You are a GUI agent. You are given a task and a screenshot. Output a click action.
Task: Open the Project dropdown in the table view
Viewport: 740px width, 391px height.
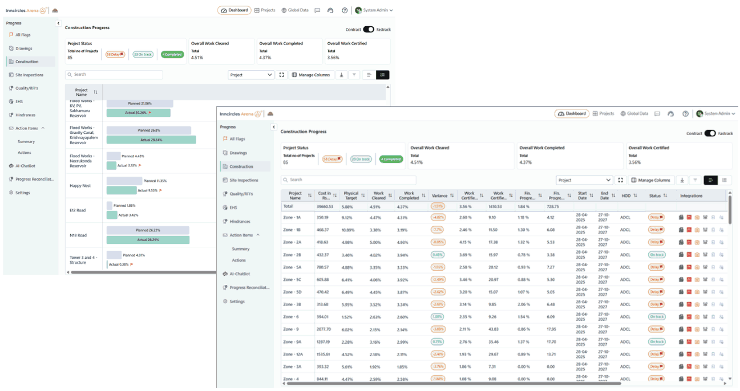pos(584,180)
